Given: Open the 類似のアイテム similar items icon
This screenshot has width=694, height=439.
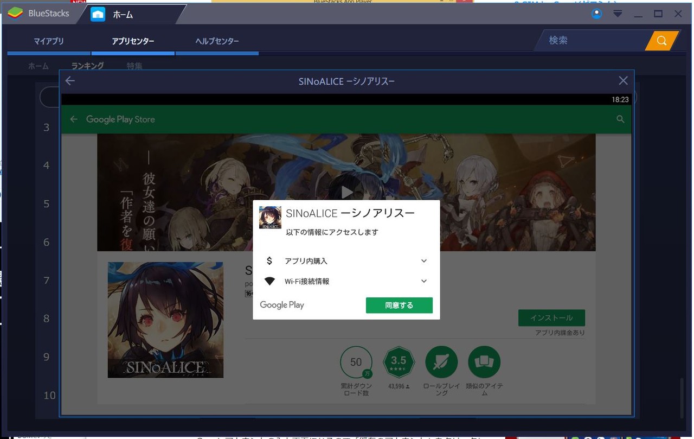Looking at the screenshot, I should pos(484,362).
